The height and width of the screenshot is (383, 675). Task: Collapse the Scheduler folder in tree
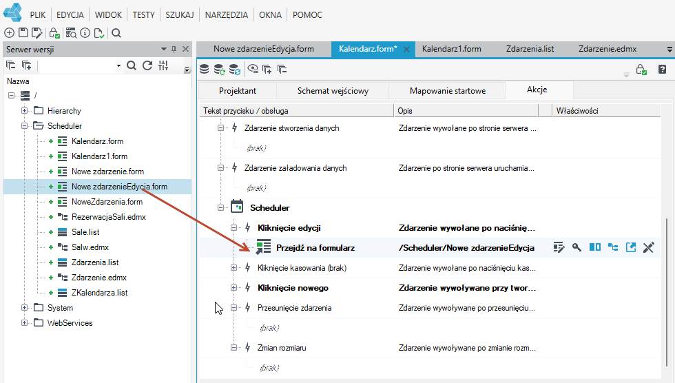pyautogui.click(x=25, y=125)
